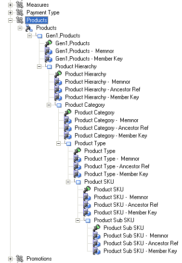Select the Product SKU level label
The image size is (182, 263).
pos(99,182)
